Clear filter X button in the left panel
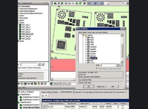Screen dimensions: 148x109 tap(43, 64)
